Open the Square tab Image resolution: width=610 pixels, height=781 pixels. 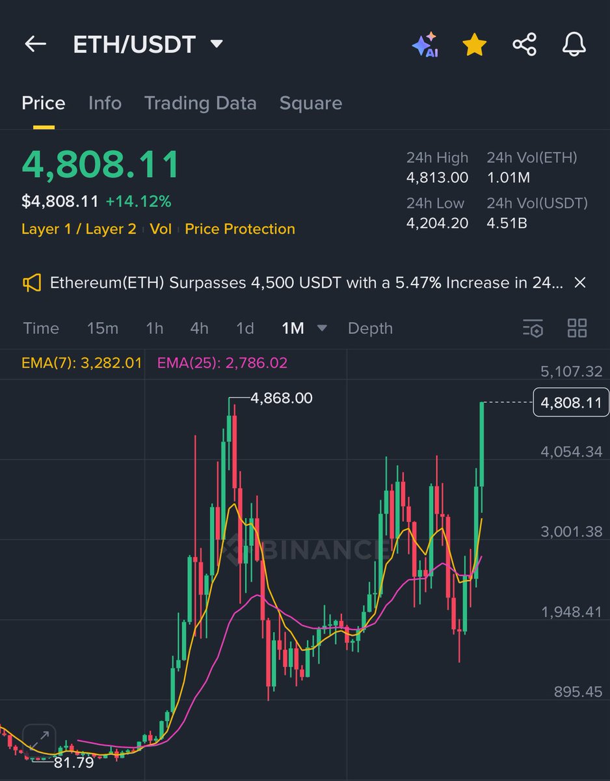pos(310,103)
